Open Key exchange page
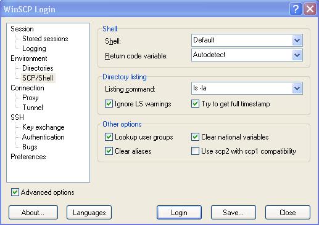The image size is (319, 225). click(43, 127)
